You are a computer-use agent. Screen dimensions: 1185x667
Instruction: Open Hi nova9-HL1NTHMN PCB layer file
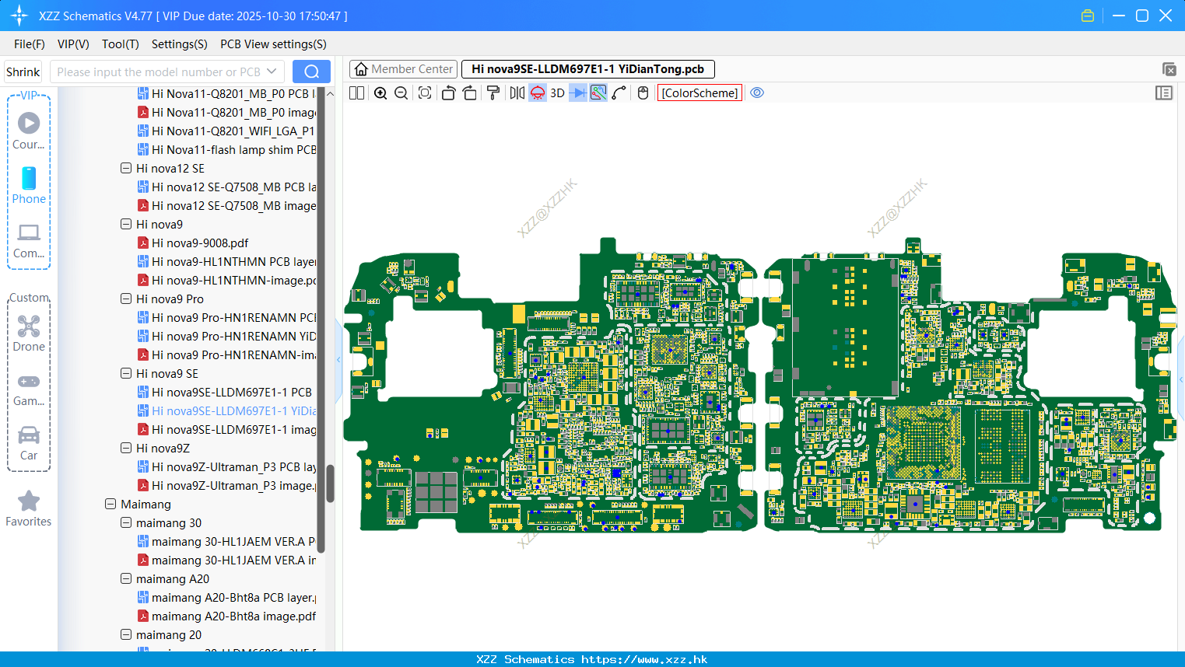tap(226, 261)
